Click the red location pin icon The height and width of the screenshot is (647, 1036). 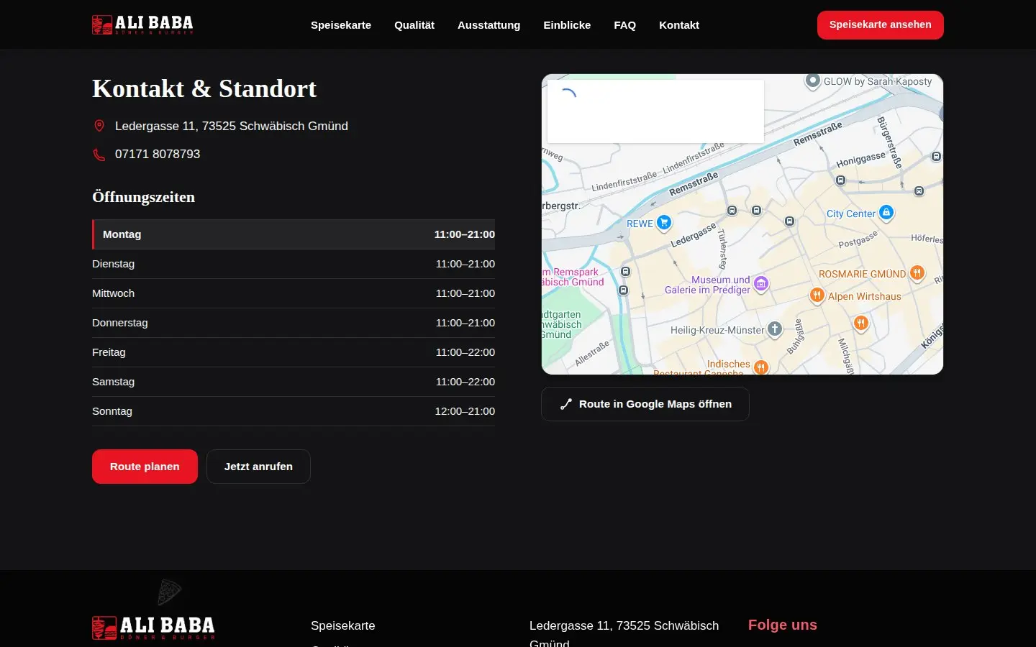click(99, 126)
